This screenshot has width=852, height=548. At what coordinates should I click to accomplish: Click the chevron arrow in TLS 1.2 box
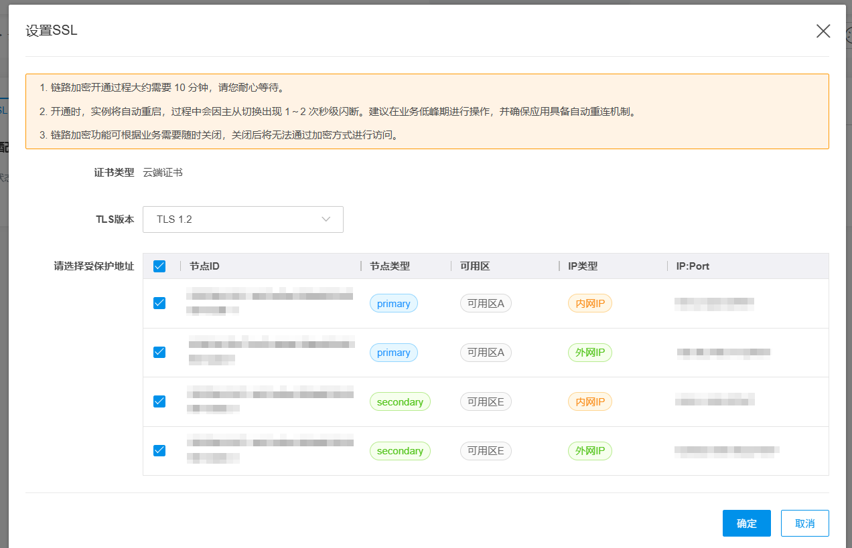click(x=326, y=219)
